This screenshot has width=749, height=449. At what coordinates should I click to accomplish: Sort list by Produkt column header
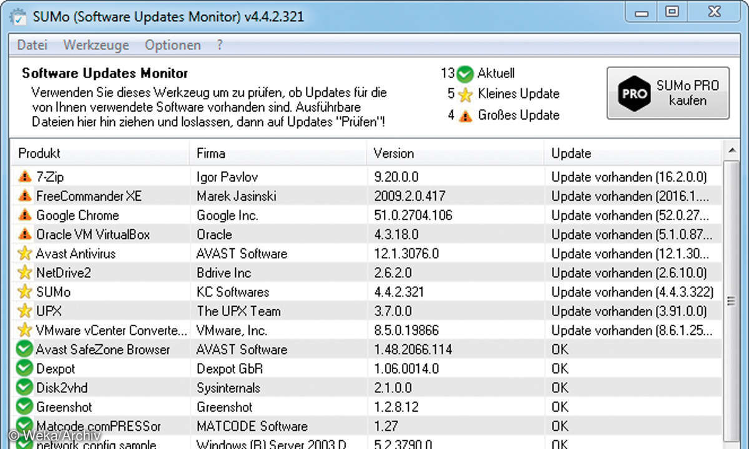coord(100,153)
